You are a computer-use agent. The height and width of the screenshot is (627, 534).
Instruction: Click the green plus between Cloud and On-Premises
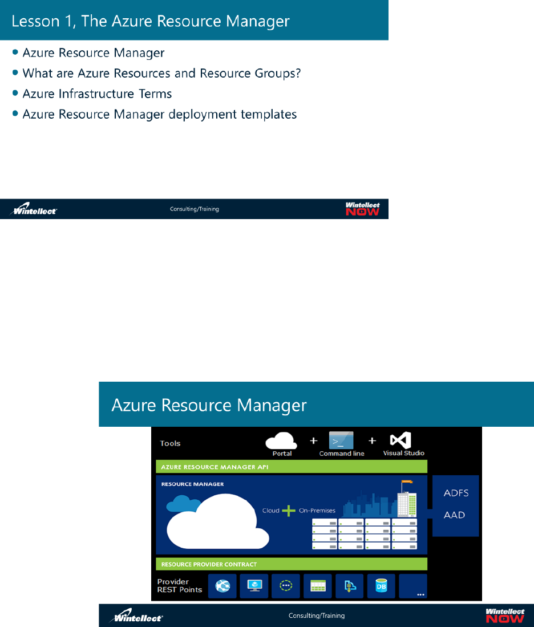[289, 511]
